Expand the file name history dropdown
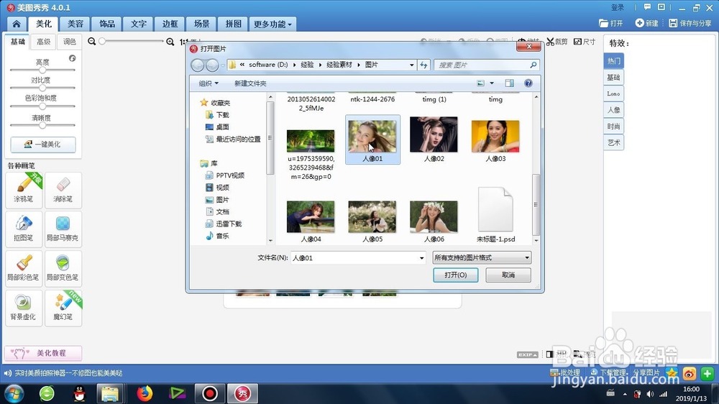719x404 pixels. 421,258
